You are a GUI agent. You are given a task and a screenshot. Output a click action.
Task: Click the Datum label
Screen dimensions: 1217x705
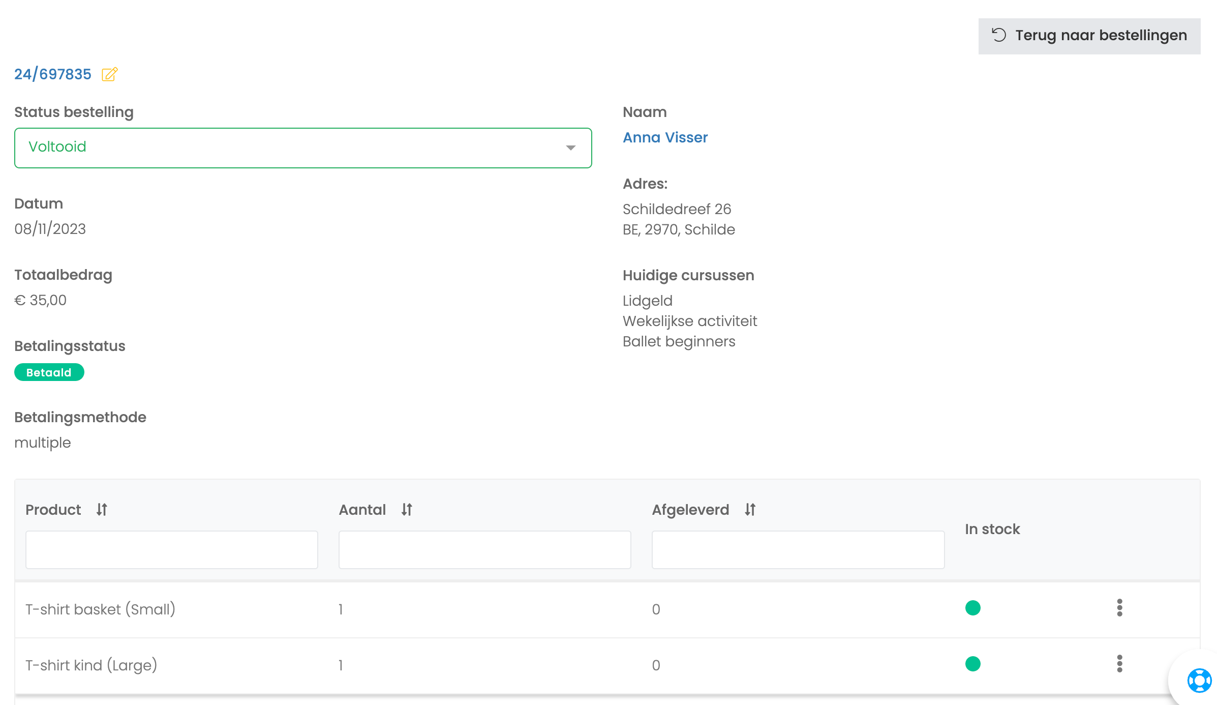[x=39, y=203]
